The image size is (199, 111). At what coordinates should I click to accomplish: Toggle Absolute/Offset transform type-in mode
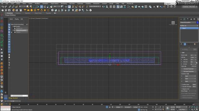113,107
